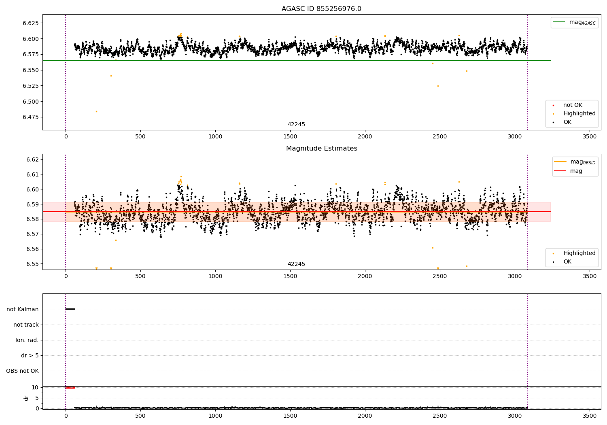Click the 'dr > 5' axis label
The width and height of the screenshot is (607, 425).
click(30, 355)
